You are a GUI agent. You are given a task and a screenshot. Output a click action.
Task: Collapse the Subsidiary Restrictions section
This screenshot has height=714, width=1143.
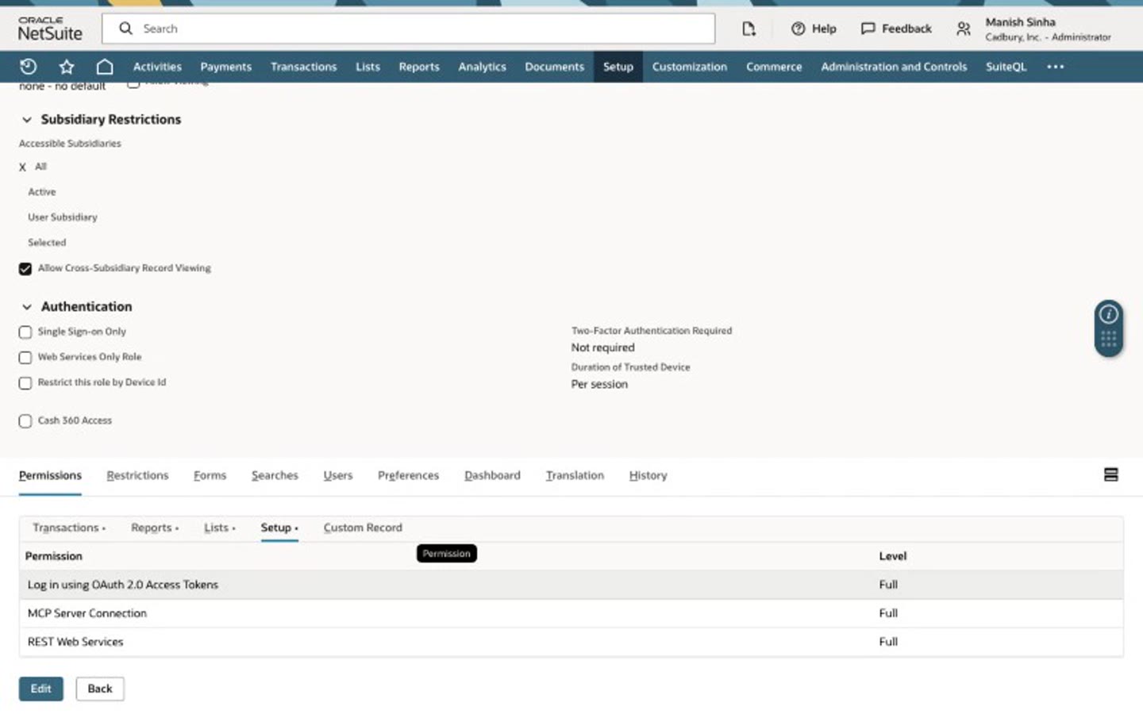(x=27, y=119)
